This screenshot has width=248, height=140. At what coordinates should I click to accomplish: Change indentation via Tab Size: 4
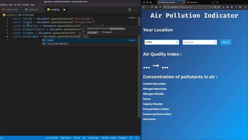[66, 138]
